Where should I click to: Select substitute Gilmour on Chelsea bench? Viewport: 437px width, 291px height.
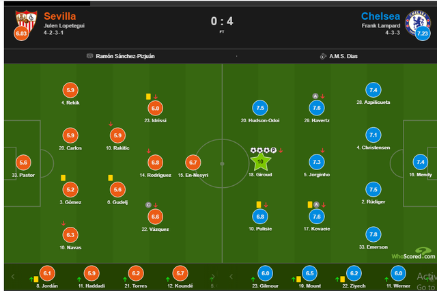(266, 272)
